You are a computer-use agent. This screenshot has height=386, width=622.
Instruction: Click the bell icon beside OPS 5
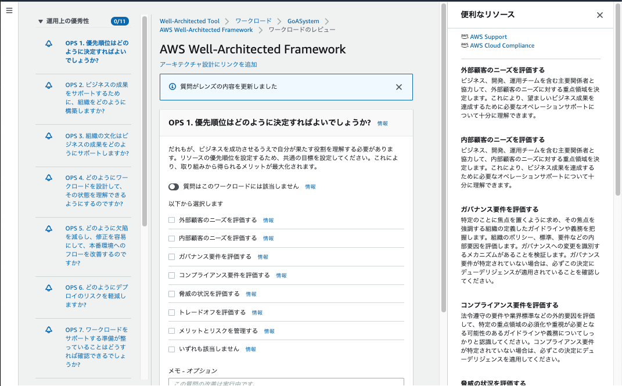pyautogui.click(x=48, y=229)
